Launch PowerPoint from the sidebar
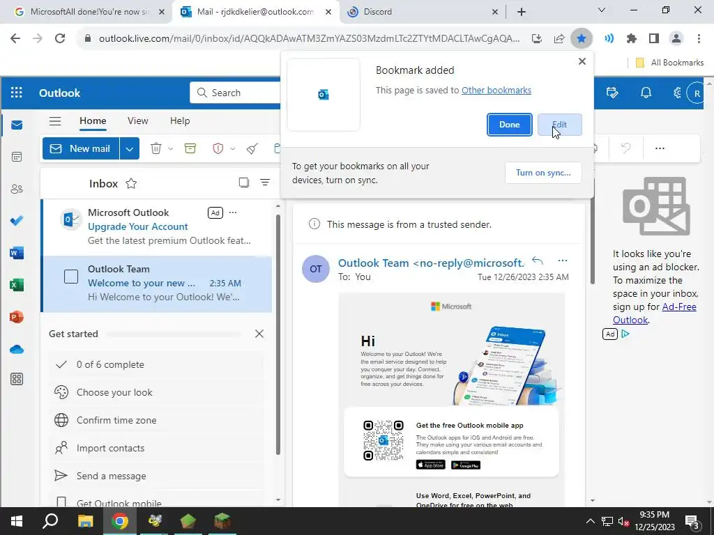714x535 pixels. [17, 317]
